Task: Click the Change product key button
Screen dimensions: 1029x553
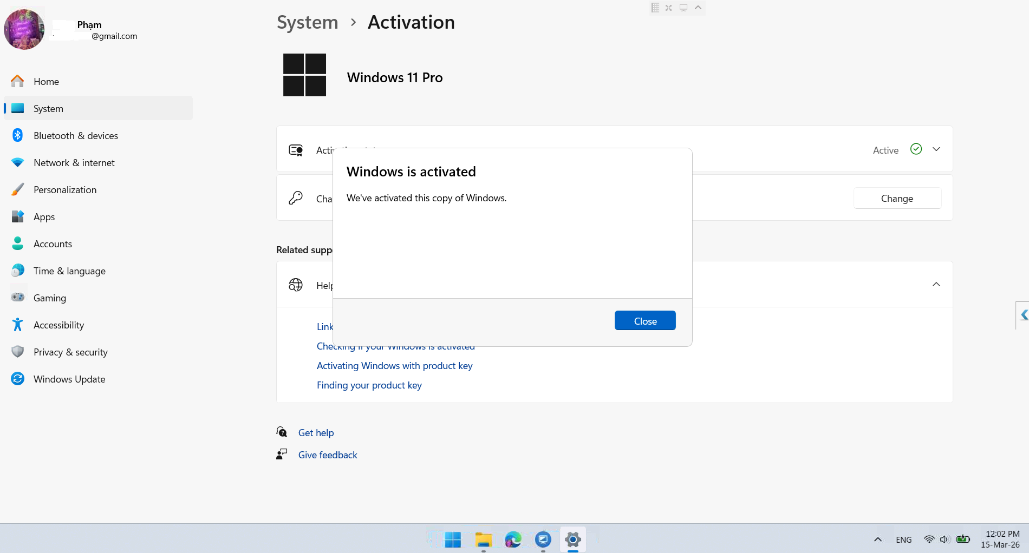Action: (x=897, y=199)
